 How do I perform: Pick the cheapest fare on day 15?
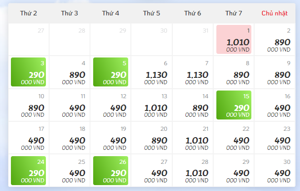tap(234, 105)
